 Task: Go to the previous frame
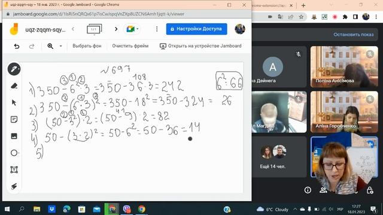73,29
